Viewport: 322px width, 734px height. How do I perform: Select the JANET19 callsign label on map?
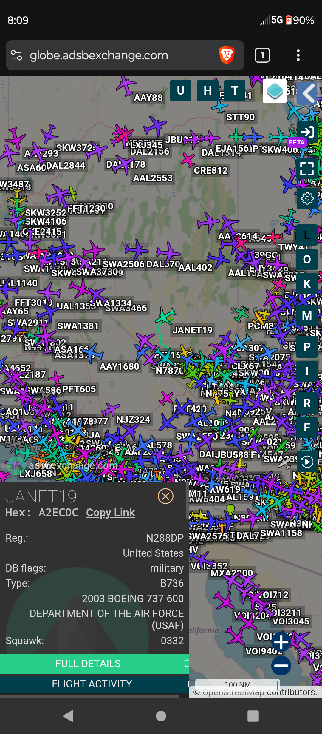click(x=192, y=330)
